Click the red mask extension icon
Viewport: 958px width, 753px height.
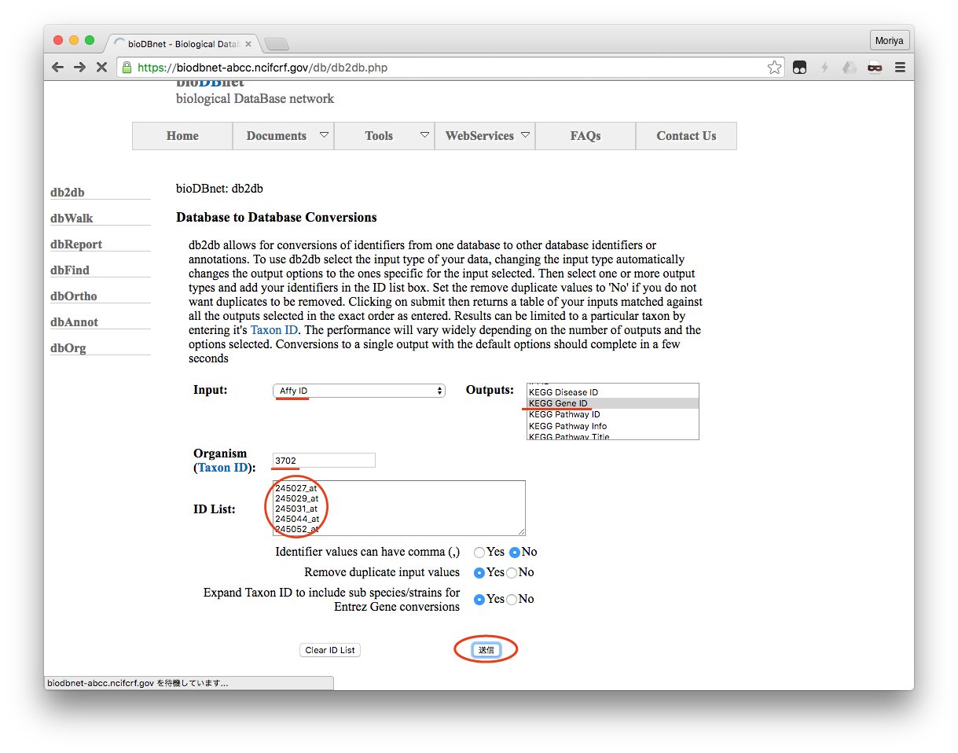coord(875,68)
